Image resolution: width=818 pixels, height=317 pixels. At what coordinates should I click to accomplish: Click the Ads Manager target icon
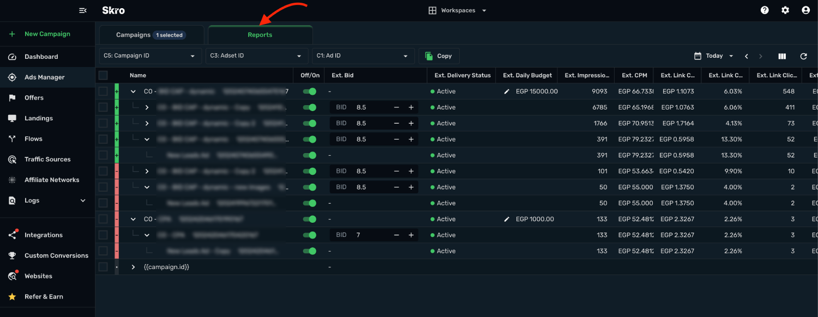point(12,77)
